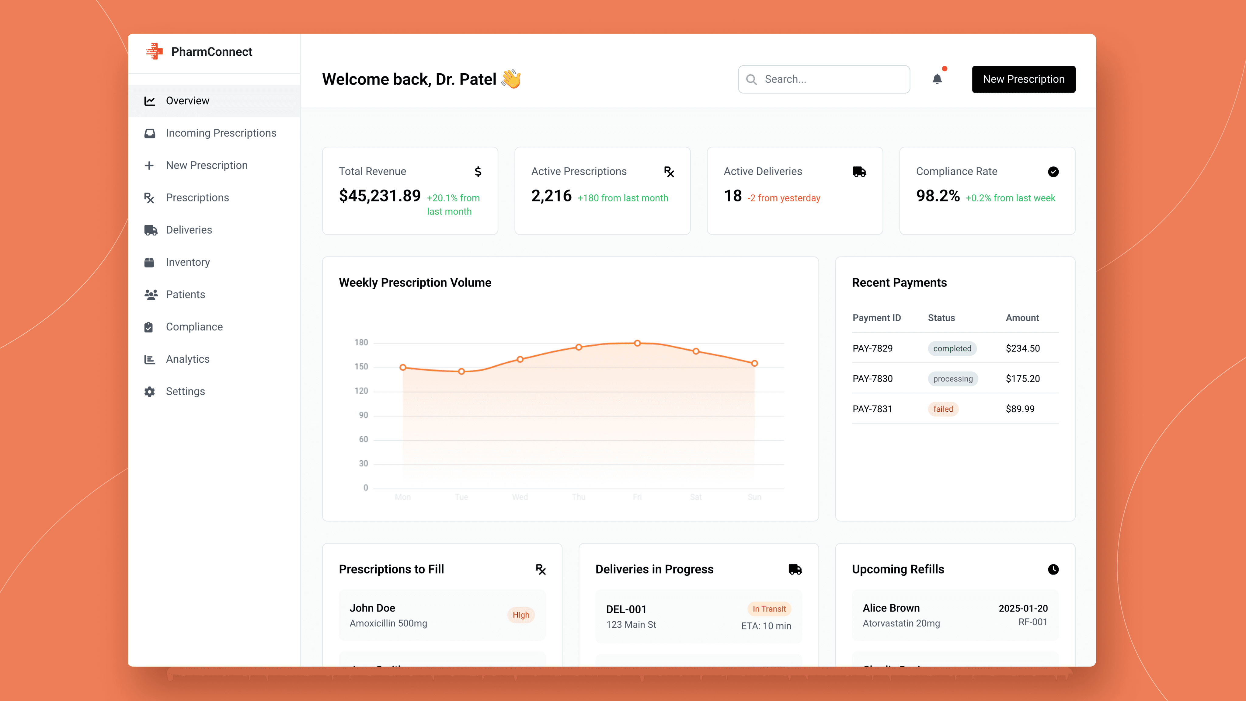Open John Doe prescription card
Screen dimensions: 1246x701
(x=442, y=616)
